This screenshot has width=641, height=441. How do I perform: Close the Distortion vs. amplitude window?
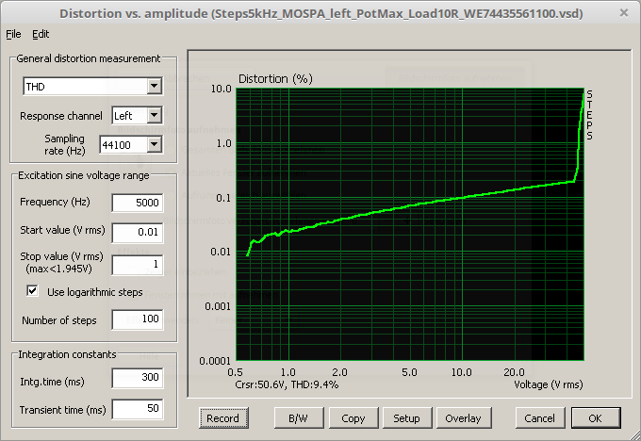[623, 13]
